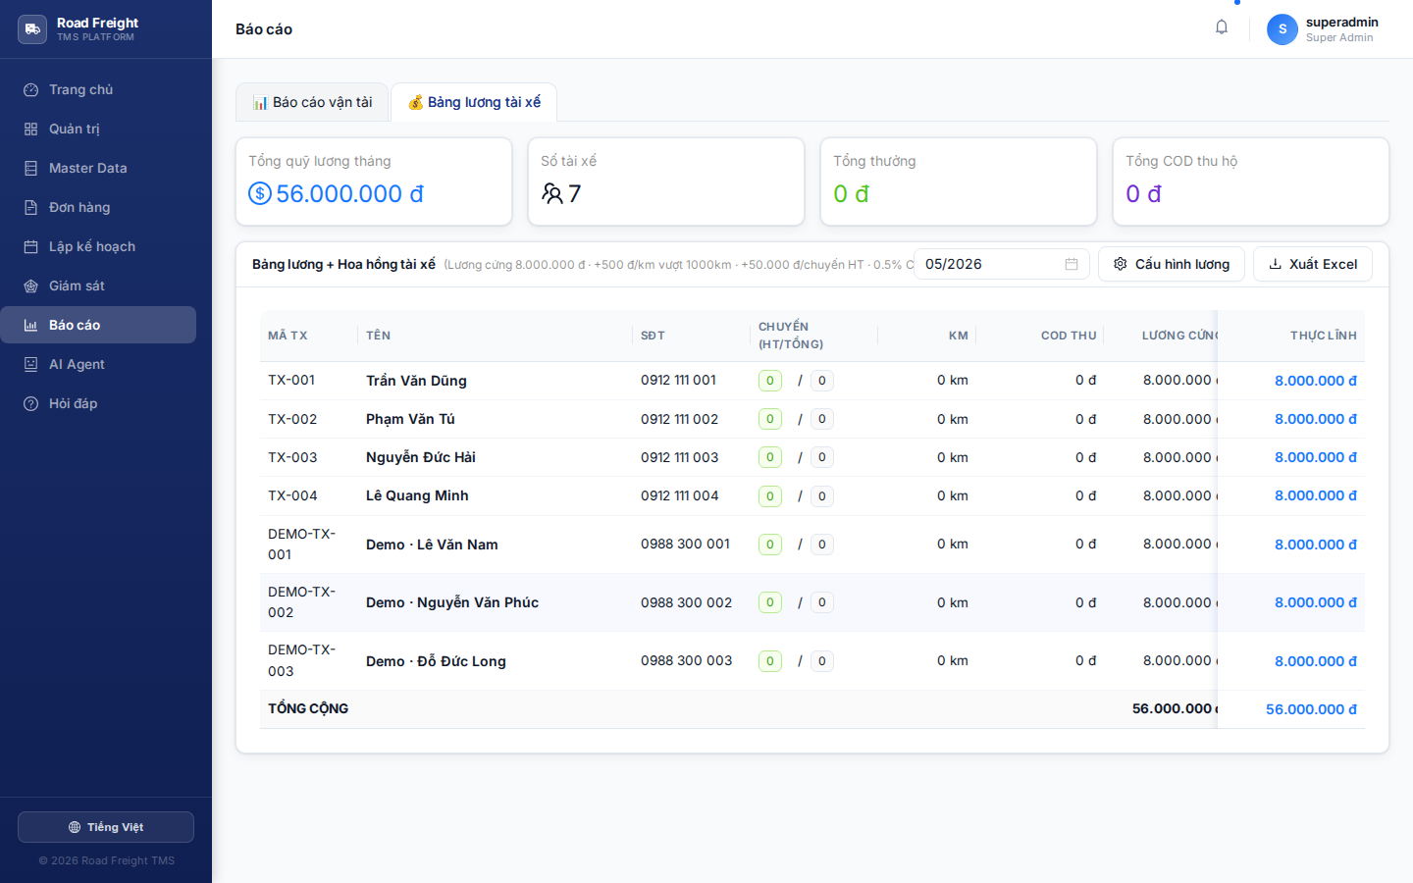Switch to Báo cáo vận tải tab
1413x883 pixels.
(312, 102)
